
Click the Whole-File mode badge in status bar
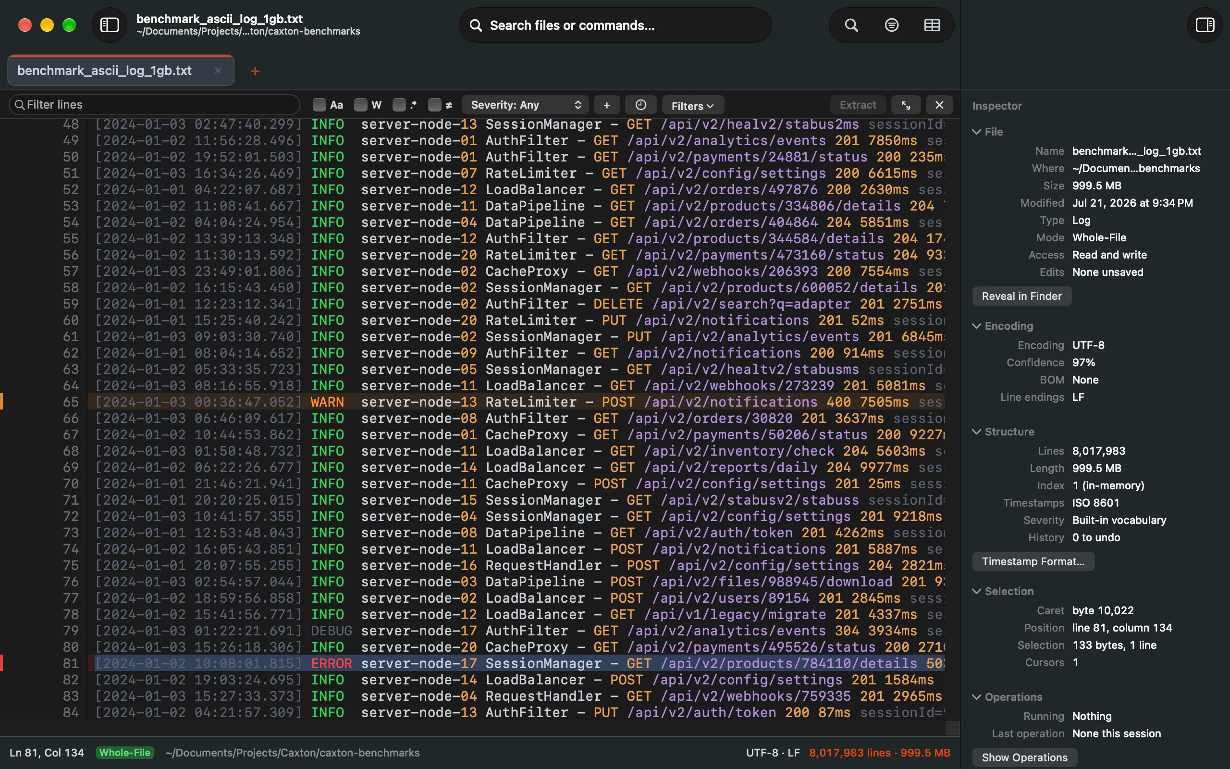click(124, 753)
